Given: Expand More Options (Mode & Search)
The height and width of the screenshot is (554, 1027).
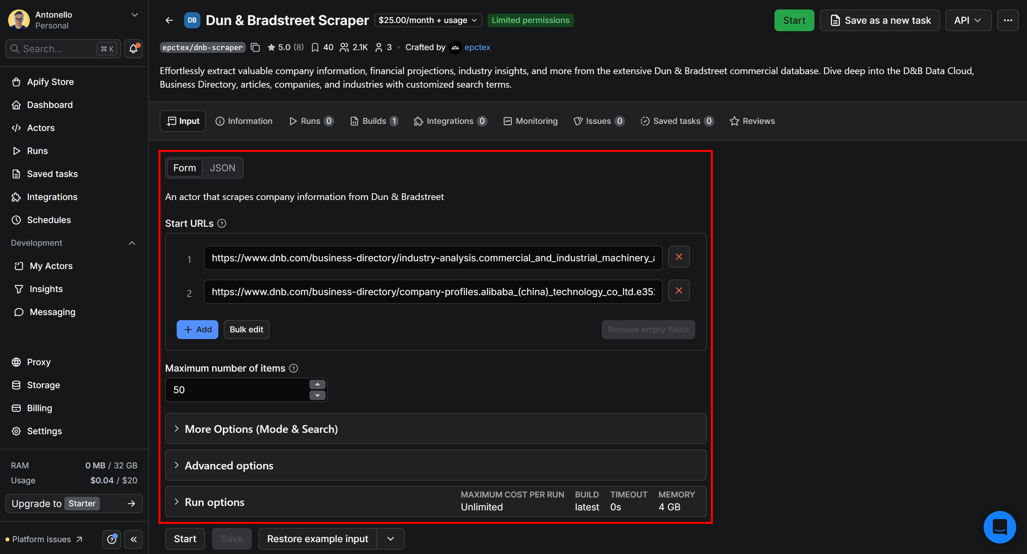Looking at the screenshot, I should tap(435, 429).
